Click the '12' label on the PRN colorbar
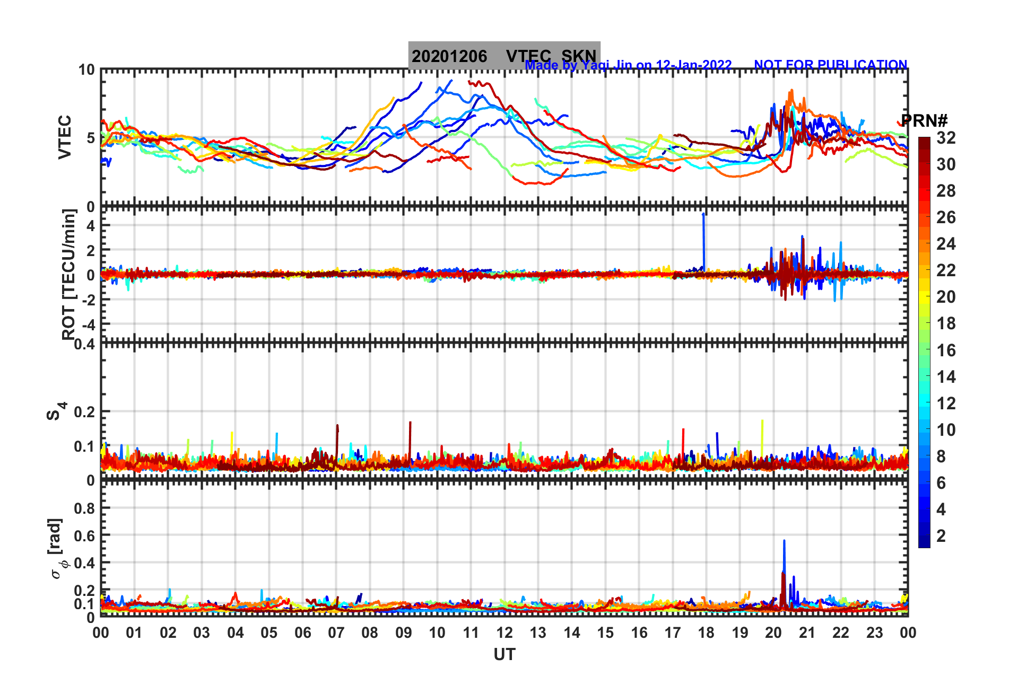The width and height of the screenshot is (1009, 685). tap(946, 403)
